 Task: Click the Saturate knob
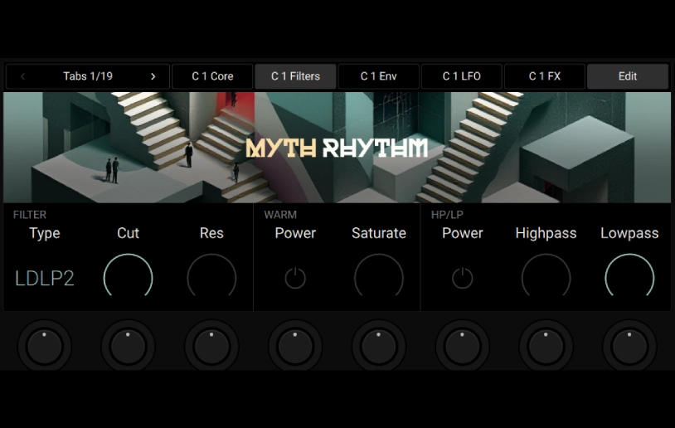click(379, 277)
